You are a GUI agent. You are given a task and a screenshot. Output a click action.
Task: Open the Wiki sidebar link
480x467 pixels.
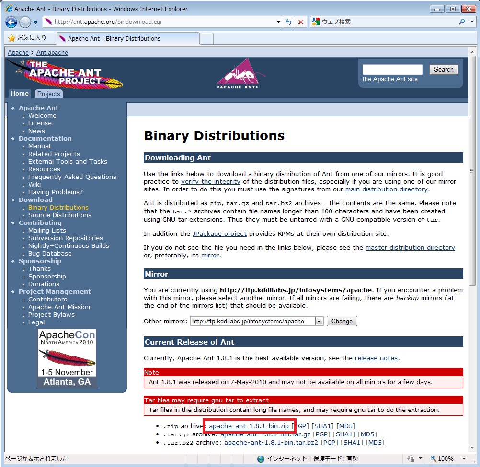click(x=34, y=184)
